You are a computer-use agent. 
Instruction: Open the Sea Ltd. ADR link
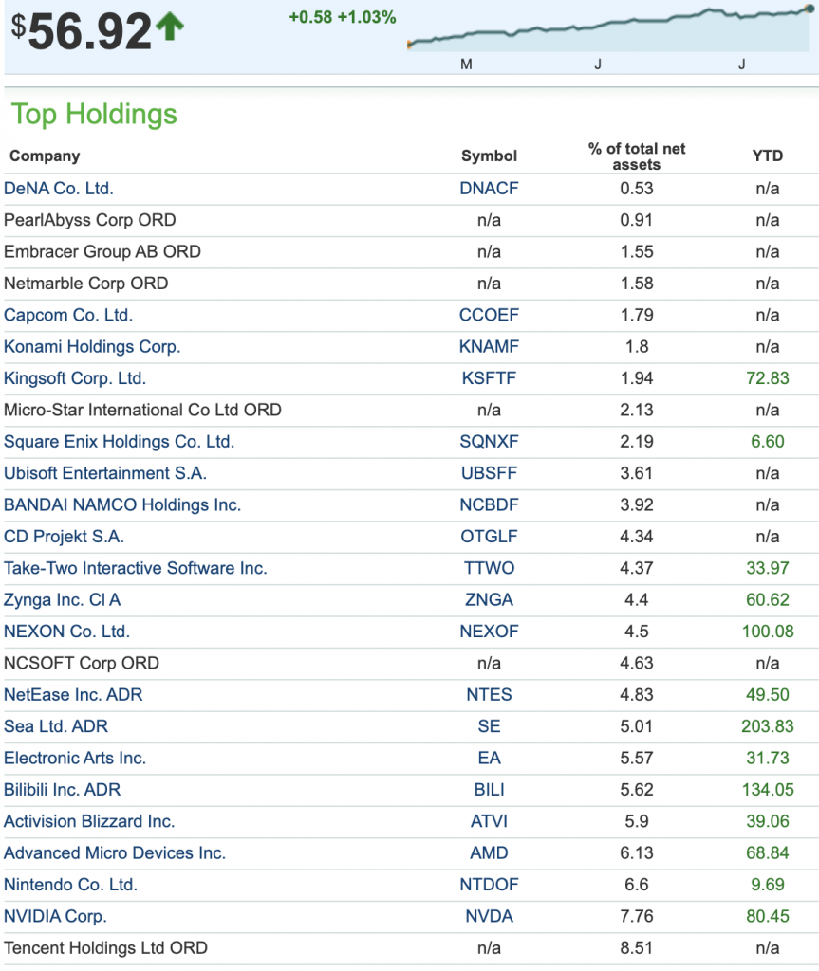coord(56,725)
